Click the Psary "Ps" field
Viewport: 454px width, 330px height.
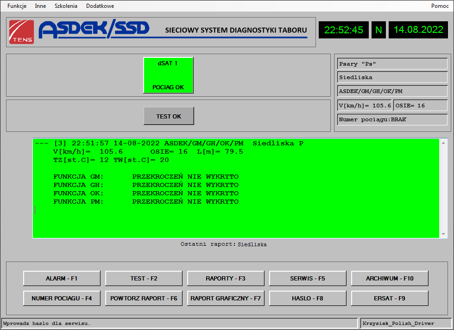392,63
